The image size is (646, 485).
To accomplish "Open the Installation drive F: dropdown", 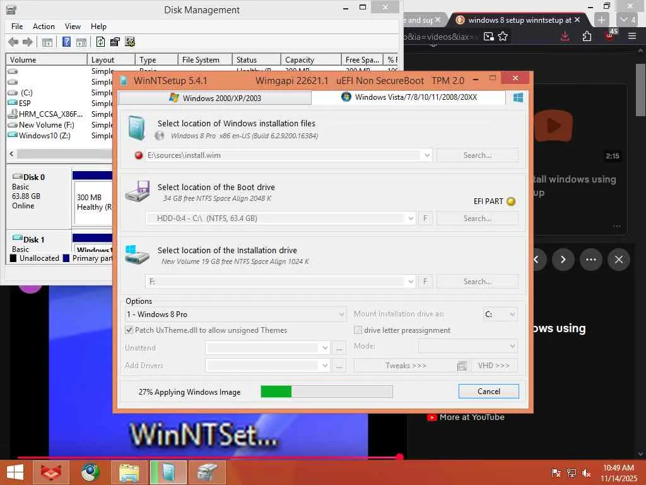I will 411,282.
